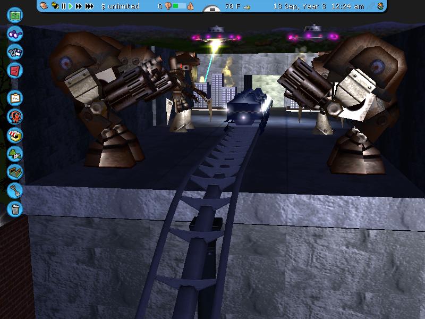Toggle the sun and moon time-of-day icon
425x319 pixels.
55,6
